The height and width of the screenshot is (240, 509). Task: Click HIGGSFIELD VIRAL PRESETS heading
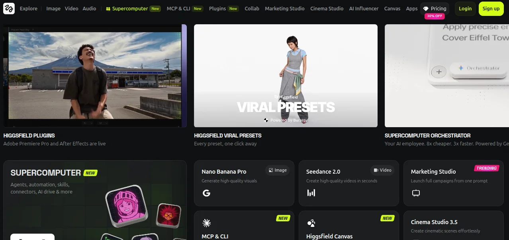point(228,135)
